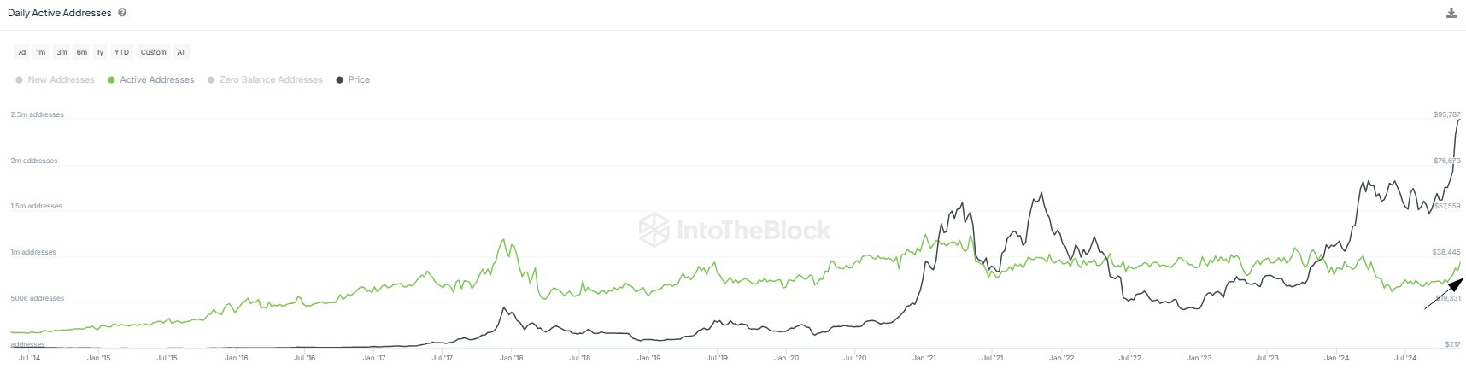The width and height of the screenshot is (1466, 369).
Task: Click the help question mark icon beside the title
Action: click(123, 13)
